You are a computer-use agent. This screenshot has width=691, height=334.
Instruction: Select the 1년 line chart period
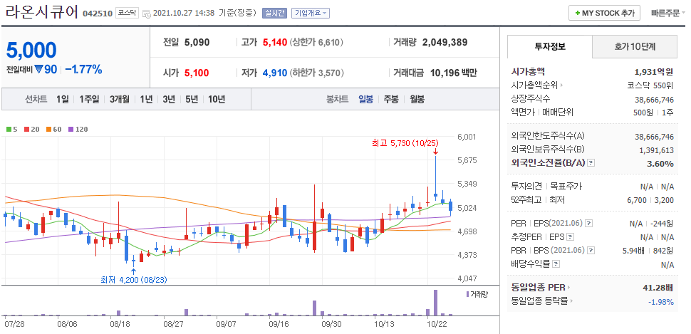pyautogui.click(x=146, y=99)
